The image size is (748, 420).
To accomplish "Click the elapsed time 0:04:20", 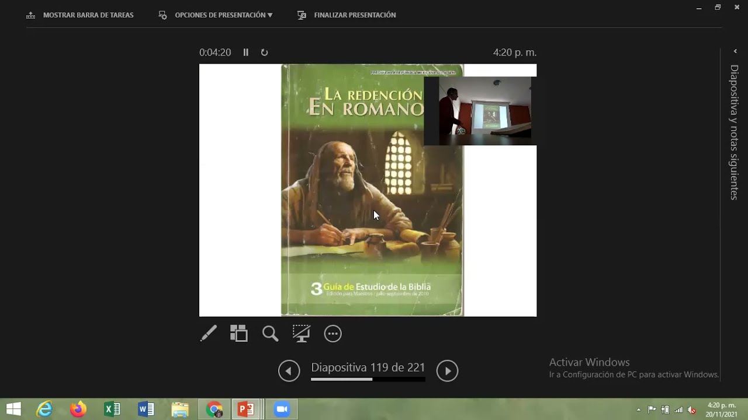I will (x=215, y=52).
